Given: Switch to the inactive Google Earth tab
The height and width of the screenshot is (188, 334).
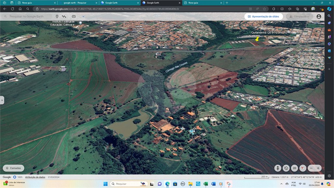Looking at the screenshot, I should tap(119, 3).
